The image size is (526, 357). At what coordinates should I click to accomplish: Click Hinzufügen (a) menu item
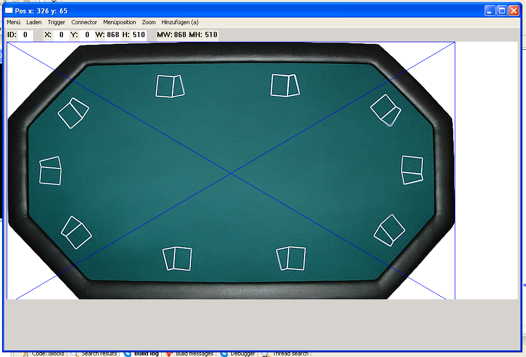180,22
